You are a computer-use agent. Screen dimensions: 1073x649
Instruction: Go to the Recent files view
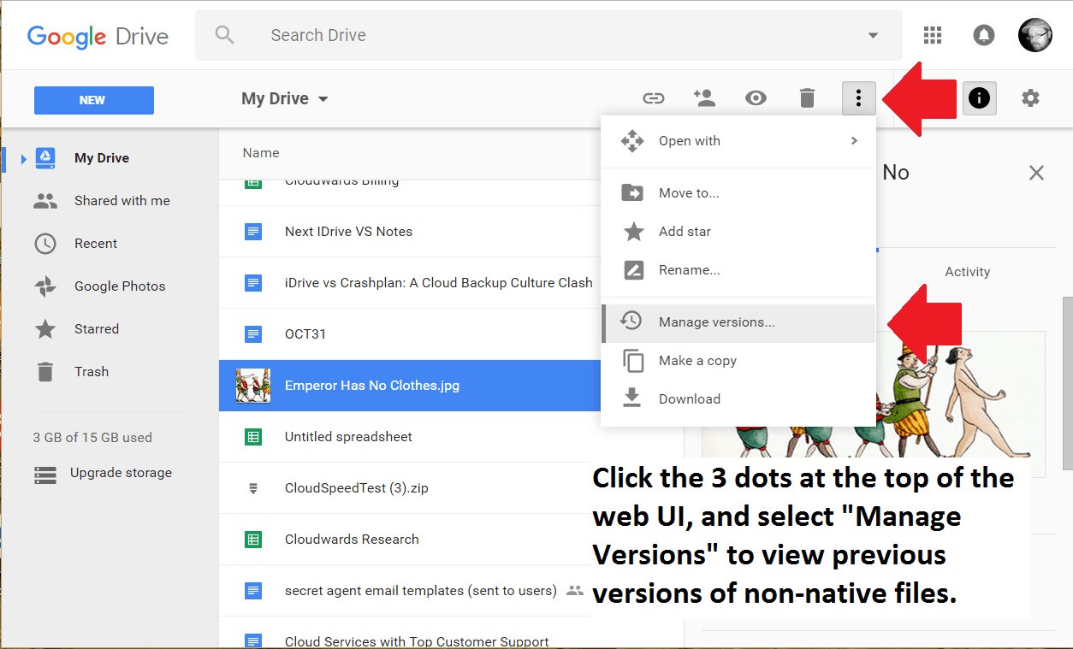click(x=96, y=244)
